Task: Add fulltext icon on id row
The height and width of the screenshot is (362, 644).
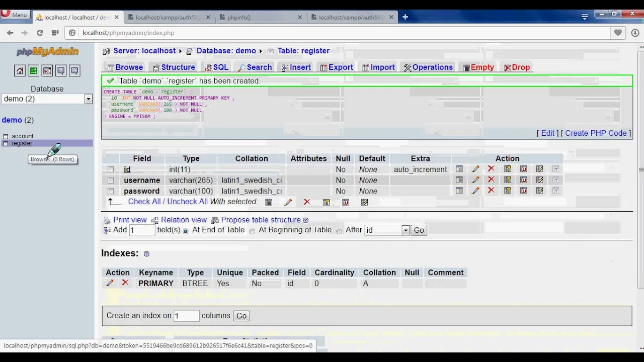Action: 555,169
